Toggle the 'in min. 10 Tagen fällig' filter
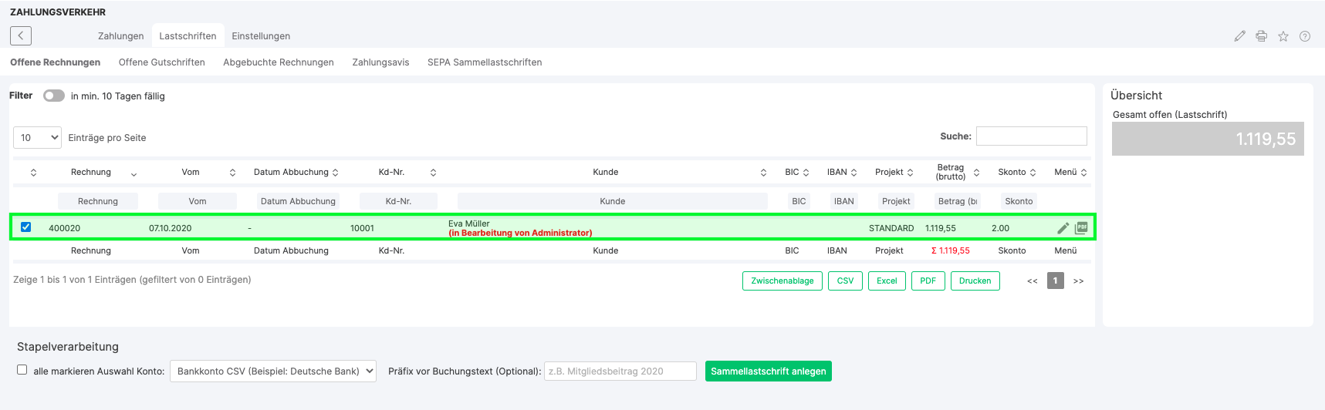Screen dimensions: 1325x410 click(53, 96)
